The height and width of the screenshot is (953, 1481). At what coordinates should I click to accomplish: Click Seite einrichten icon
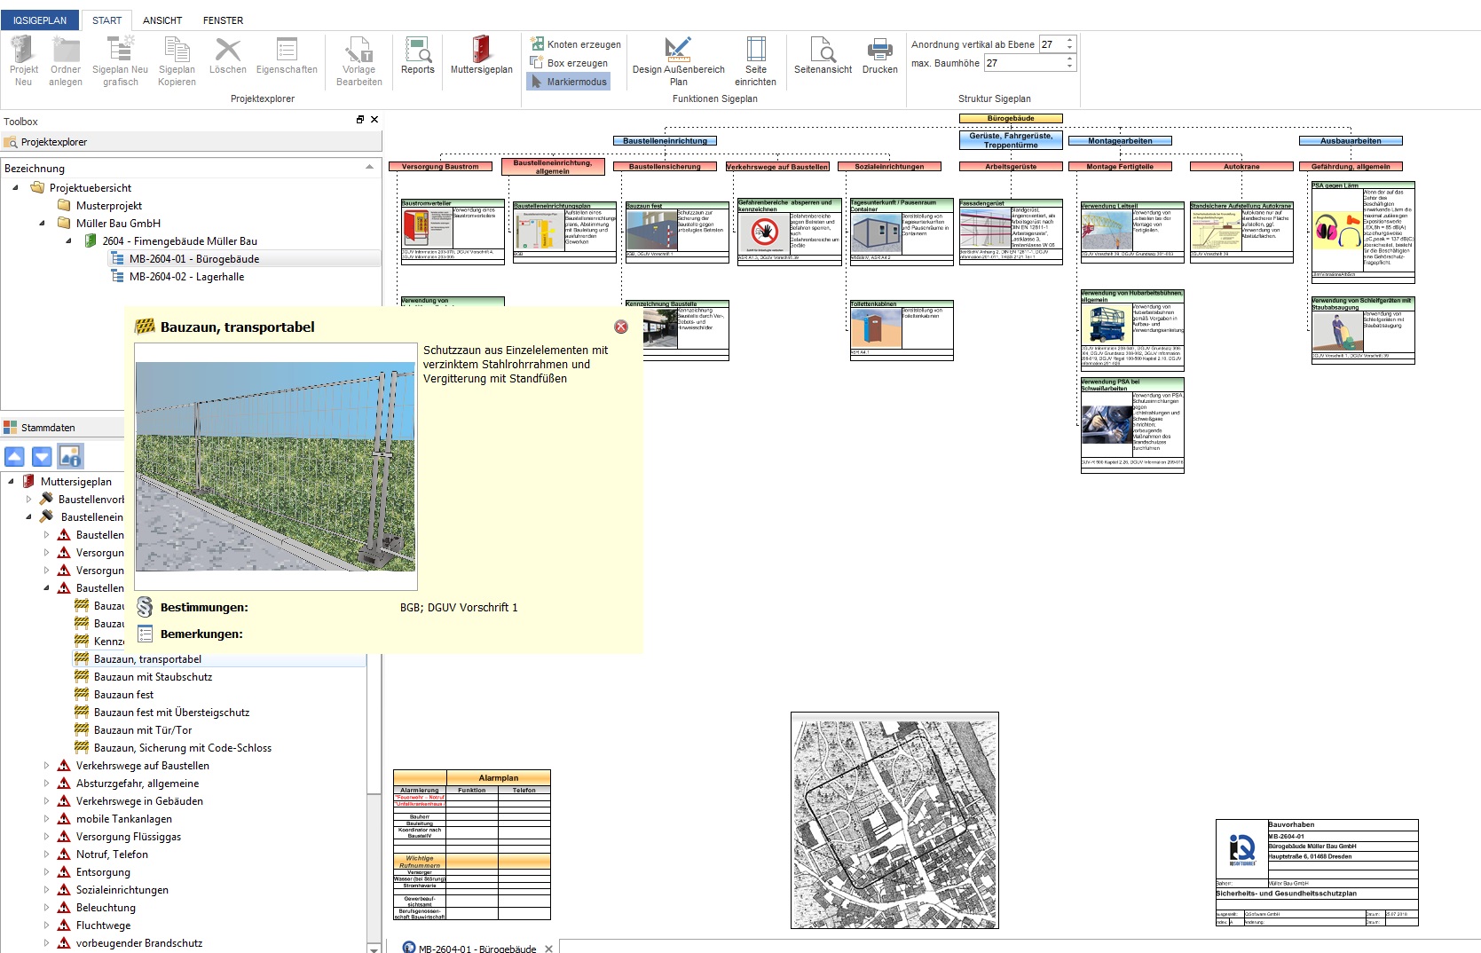click(755, 55)
